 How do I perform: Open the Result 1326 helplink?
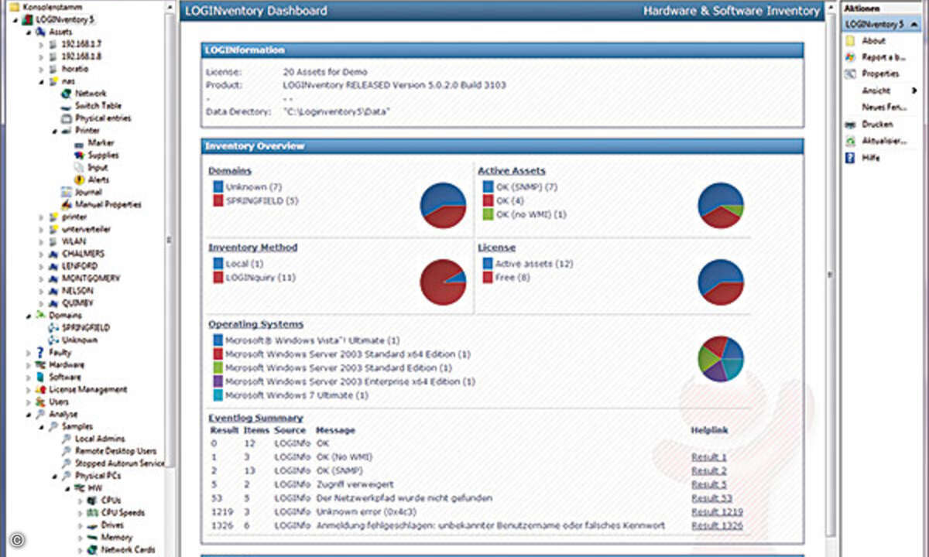click(x=717, y=526)
